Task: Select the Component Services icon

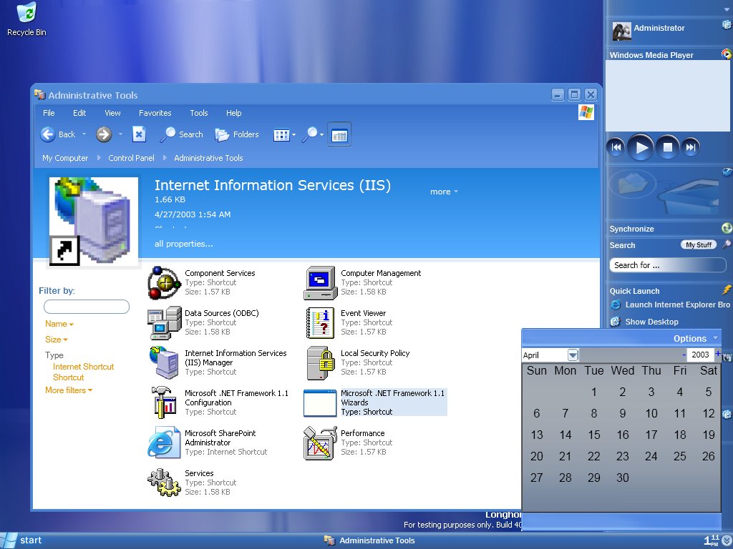Action: coord(164,282)
